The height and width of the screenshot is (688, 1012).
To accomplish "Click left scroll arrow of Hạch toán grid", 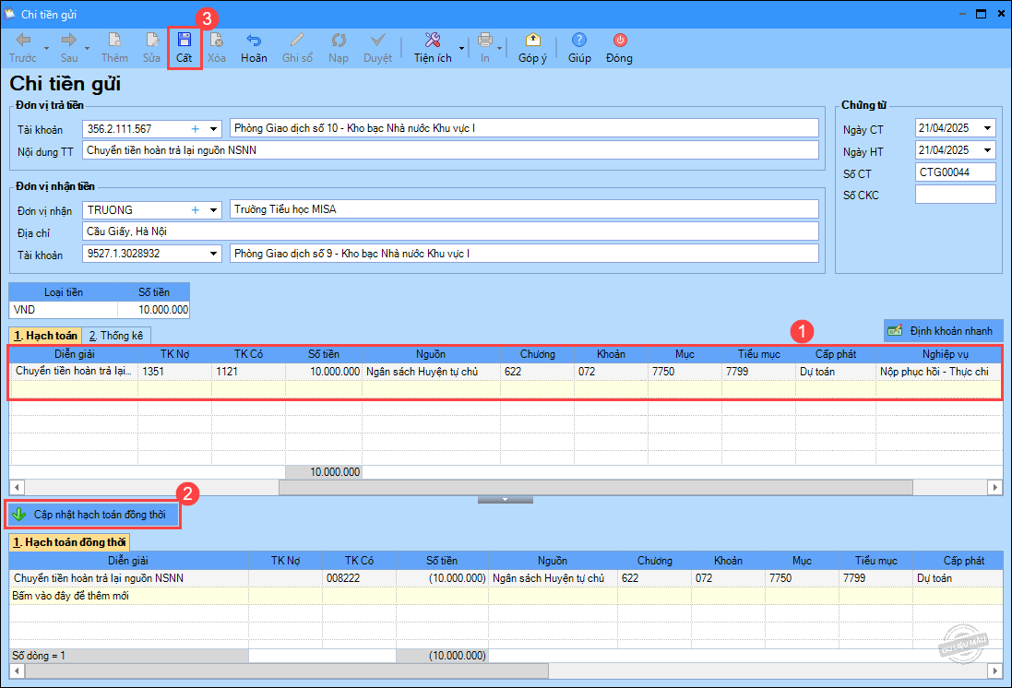I will coord(17,487).
